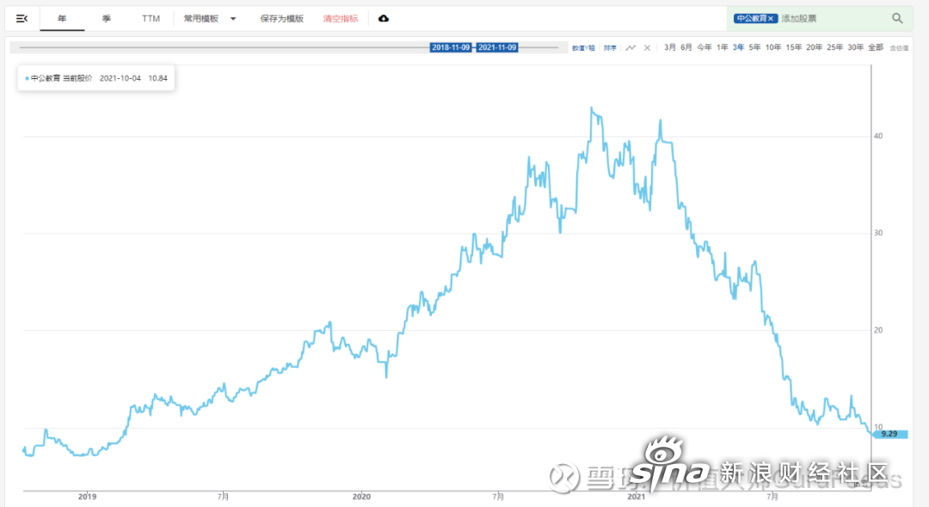Click 保存为模板 button
The height and width of the screenshot is (507, 929).
(x=282, y=18)
